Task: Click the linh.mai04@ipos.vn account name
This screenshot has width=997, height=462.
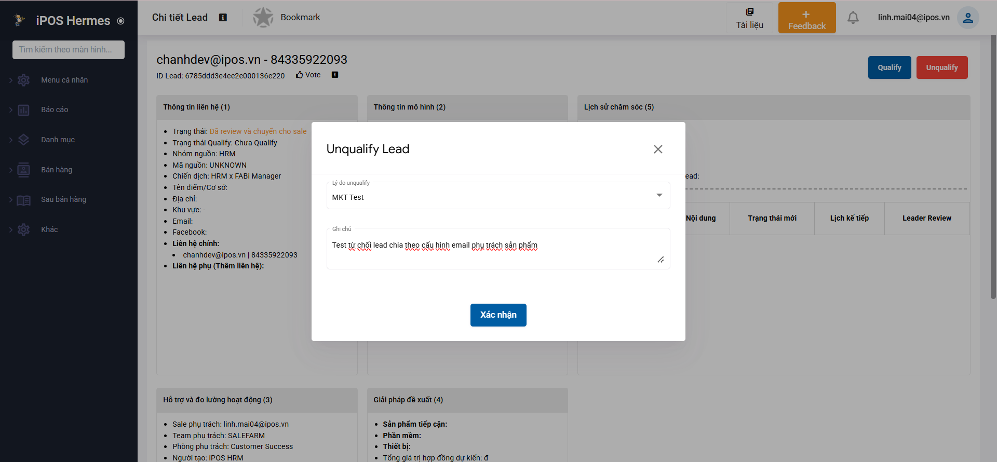Action: pyautogui.click(x=914, y=17)
